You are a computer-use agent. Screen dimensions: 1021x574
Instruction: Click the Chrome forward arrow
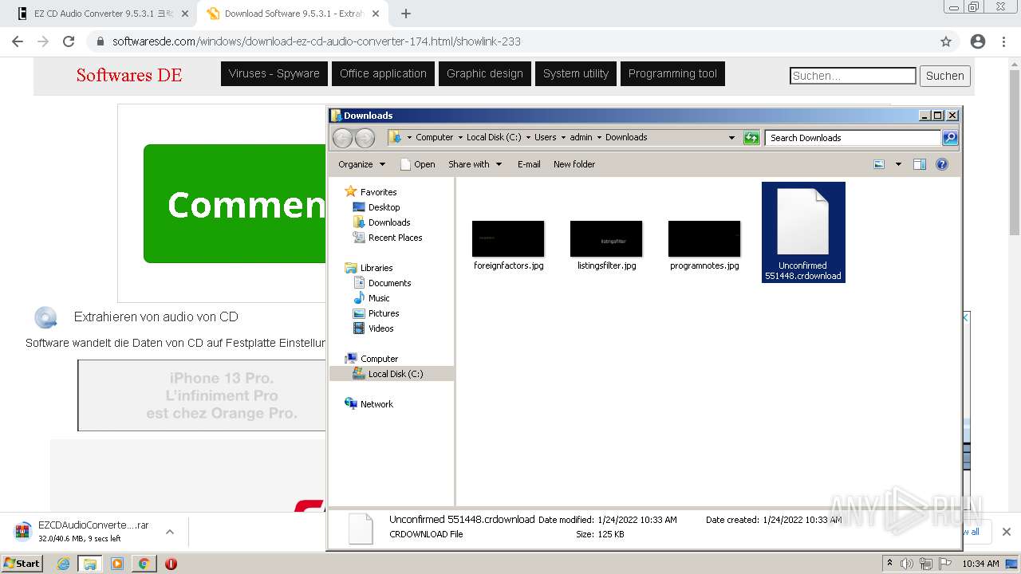tap(43, 41)
